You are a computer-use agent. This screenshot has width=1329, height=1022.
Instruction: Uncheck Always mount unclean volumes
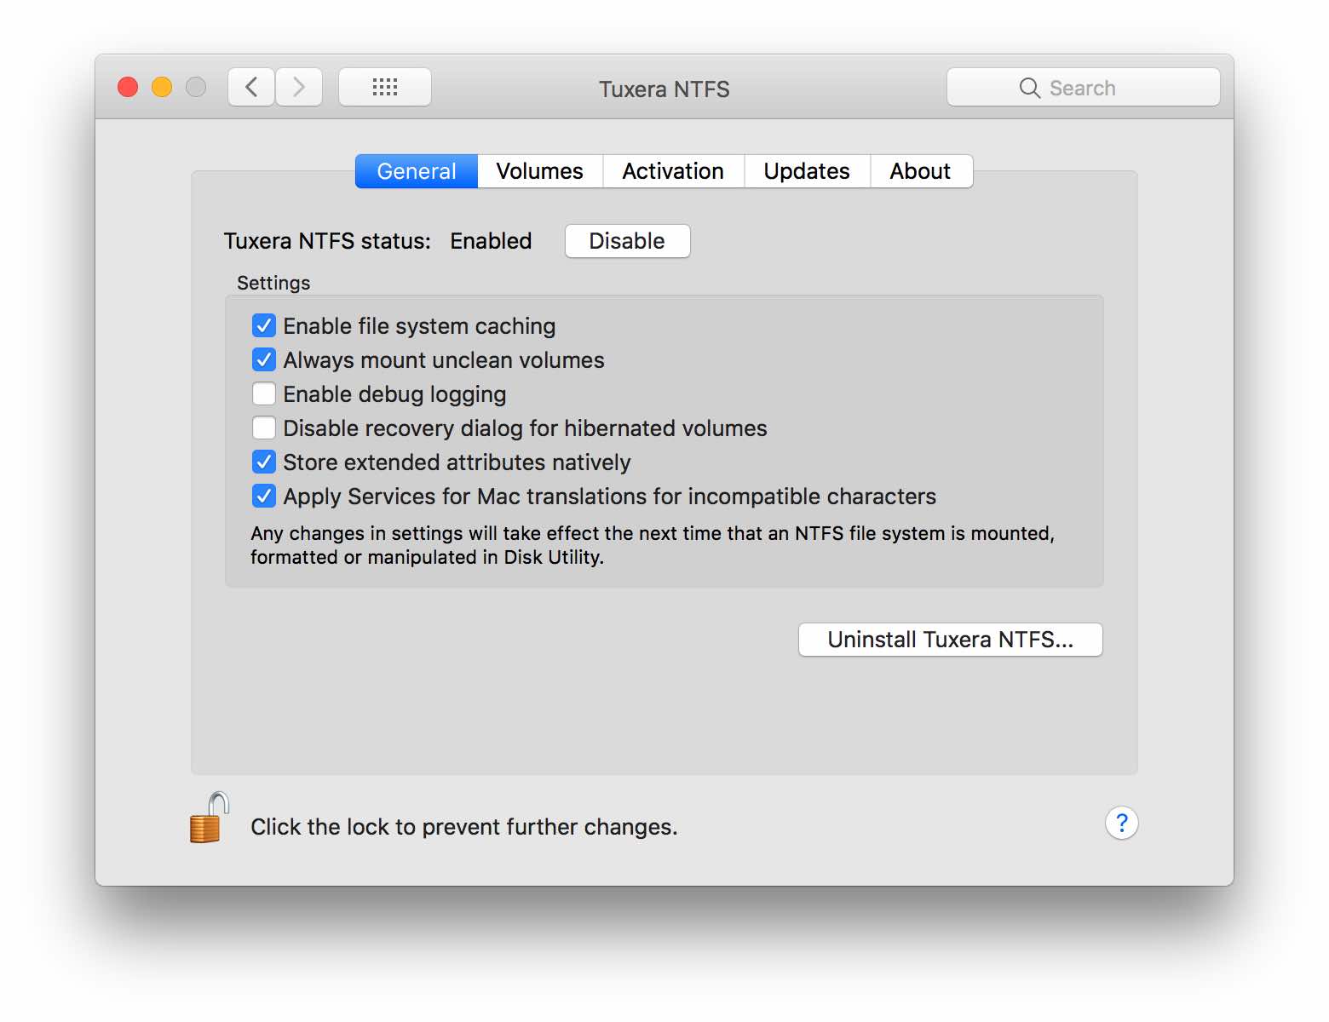point(264,359)
